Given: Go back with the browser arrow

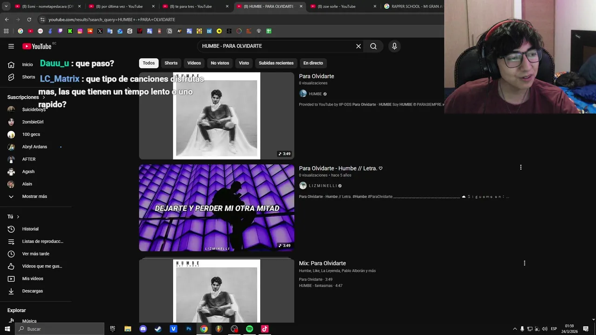Looking at the screenshot, I should pyautogui.click(x=7, y=20).
